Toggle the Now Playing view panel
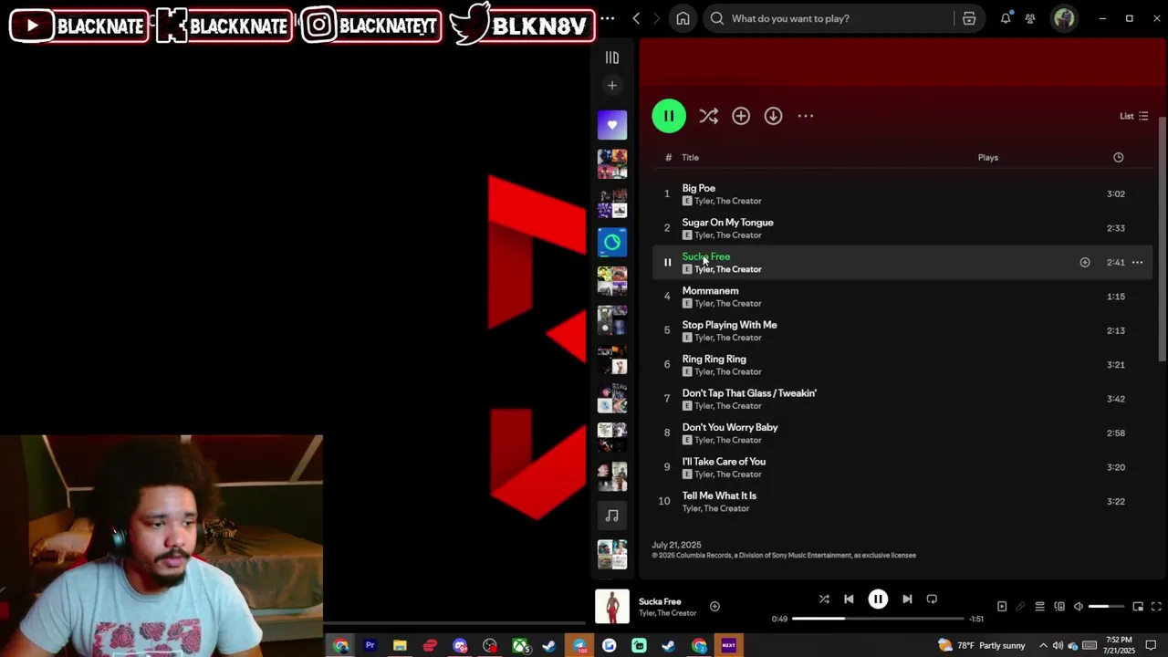This screenshot has height=657, width=1168. (1002, 607)
